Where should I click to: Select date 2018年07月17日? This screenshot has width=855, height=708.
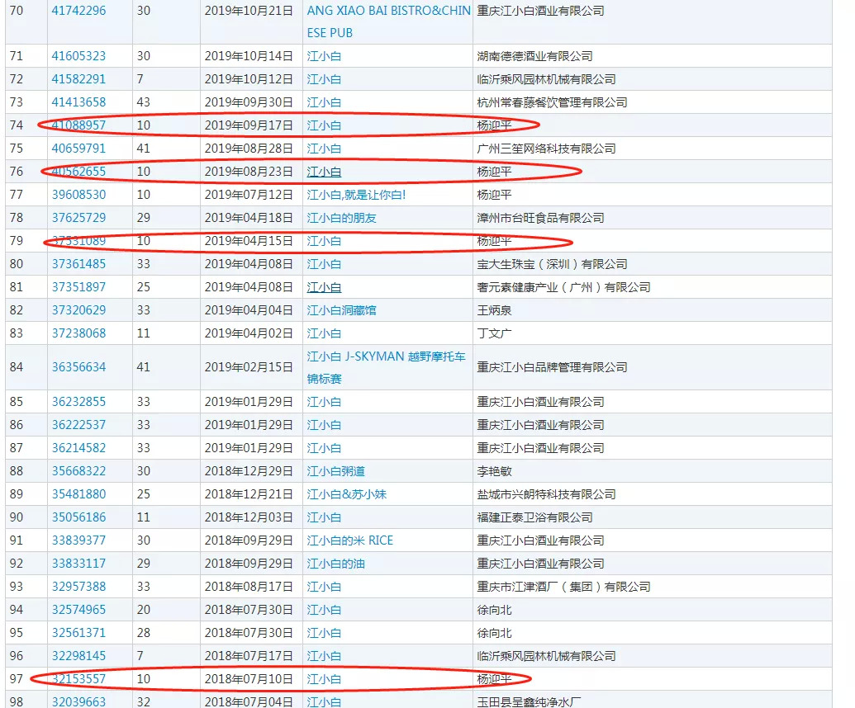click(249, 656)
